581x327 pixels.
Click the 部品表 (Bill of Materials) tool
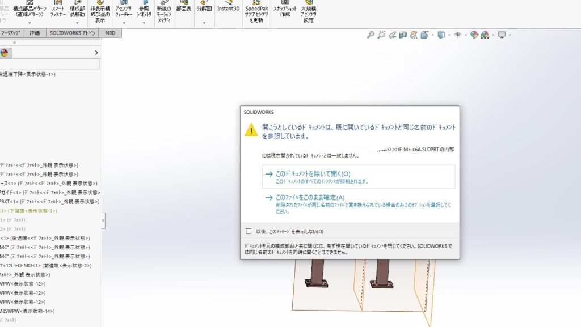pos(183,9)
